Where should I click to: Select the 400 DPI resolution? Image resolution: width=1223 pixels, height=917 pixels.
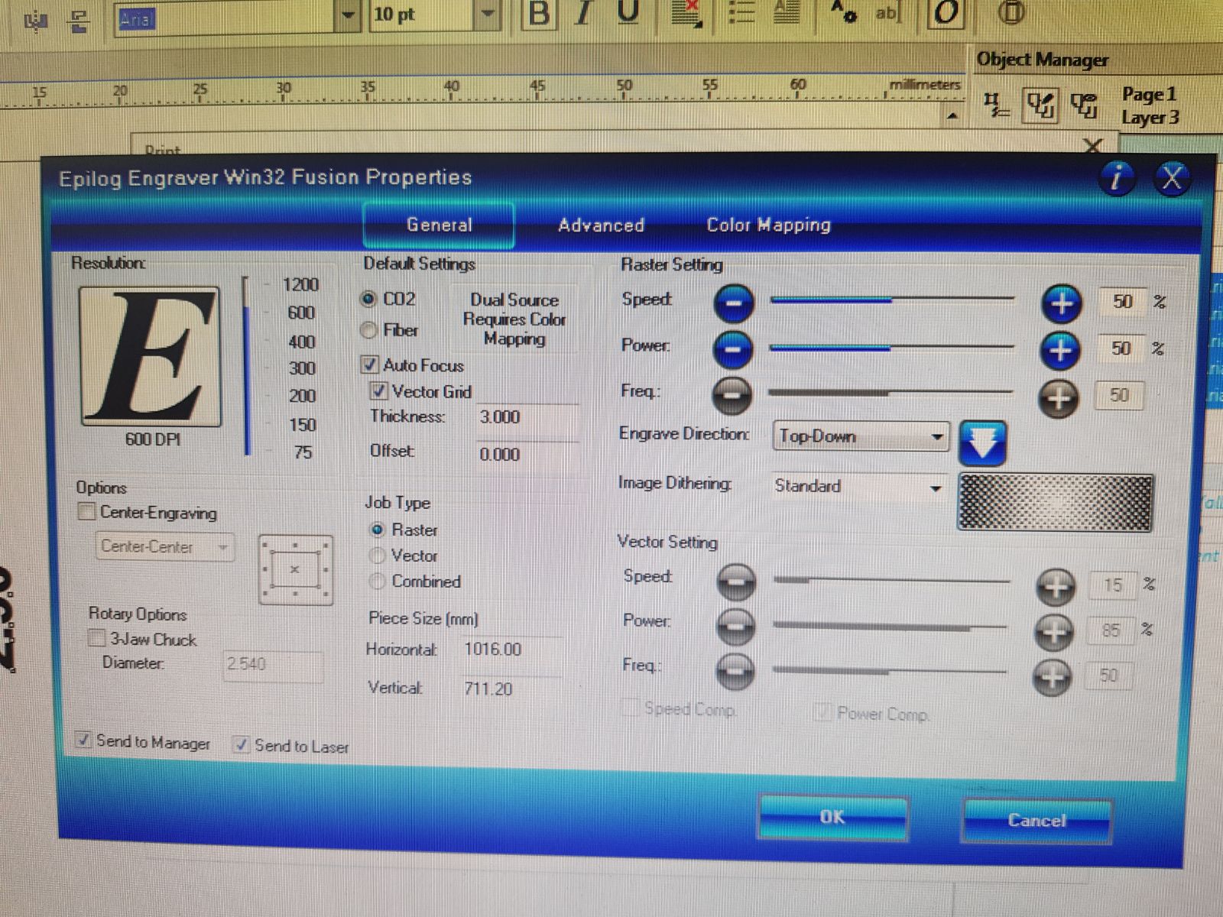point(302,342)
